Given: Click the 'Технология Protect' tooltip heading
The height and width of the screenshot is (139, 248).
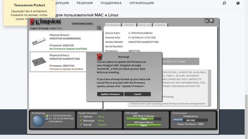Looking at the screenshot, I should [29, 5].
